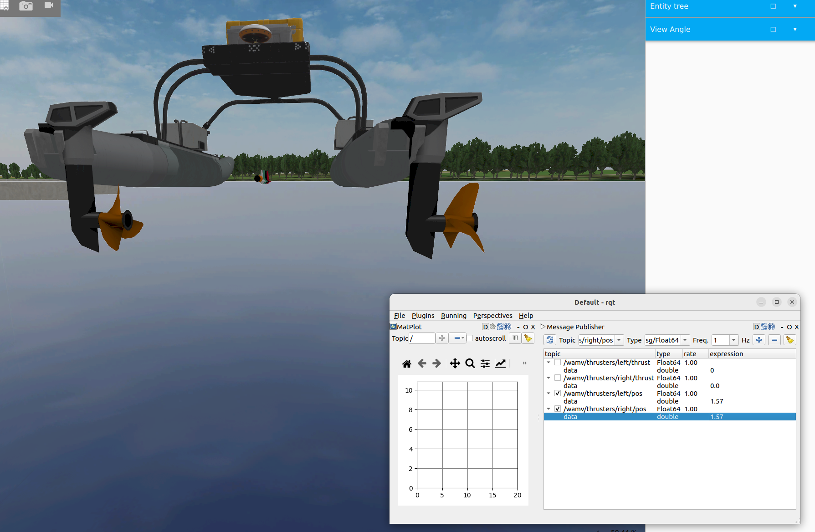Viewport: 815px width, 532px height.
Task: Open MatPlot settings gear icon
Action: (492, 327)
